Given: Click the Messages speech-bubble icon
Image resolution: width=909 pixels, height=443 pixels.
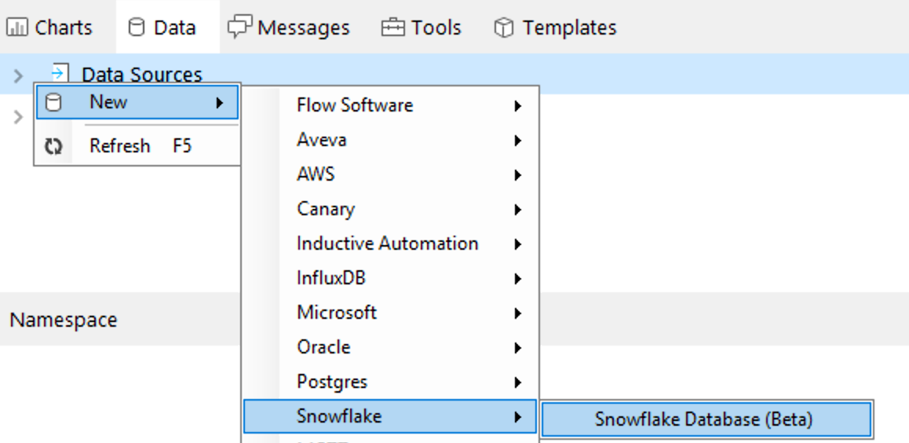Looking at the screenshot, I should pyautogui.click(x=239, y=27).
